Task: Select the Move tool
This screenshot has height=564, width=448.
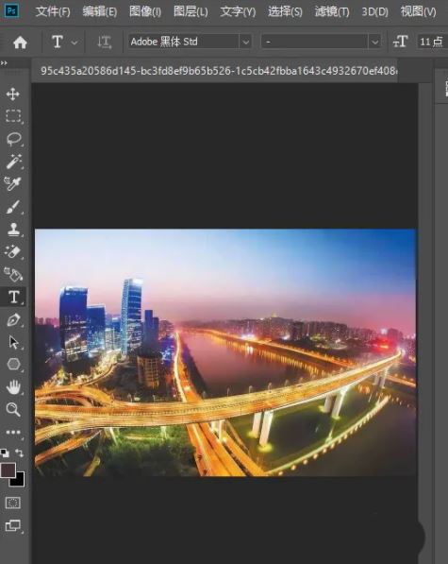Action: pyautogui.click(x=13, y=94)
